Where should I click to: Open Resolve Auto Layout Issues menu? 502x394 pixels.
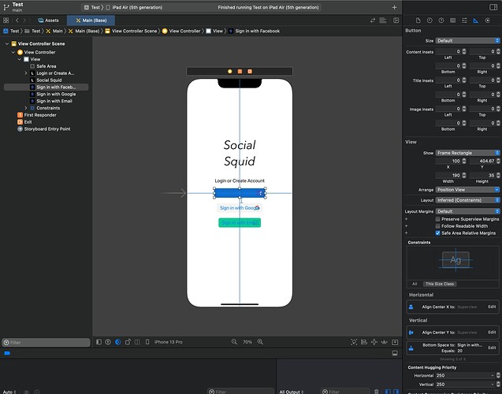(385, 342)
